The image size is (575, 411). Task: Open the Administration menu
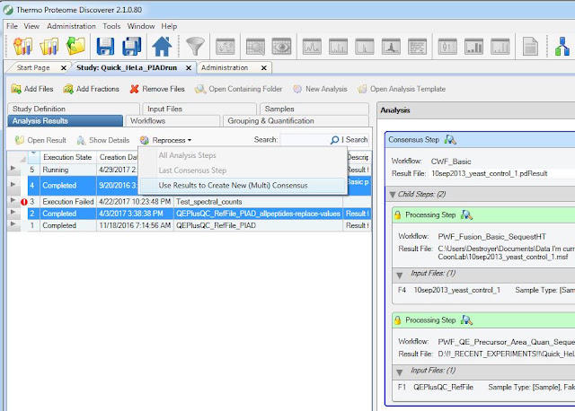[x=71, y=26]
